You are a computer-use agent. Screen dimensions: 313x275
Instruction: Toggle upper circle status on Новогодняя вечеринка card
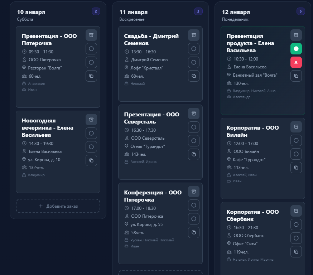(91, 133)
